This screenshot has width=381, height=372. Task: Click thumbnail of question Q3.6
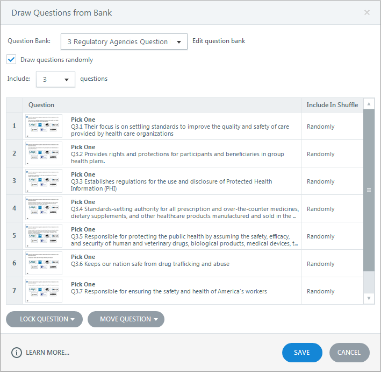(44, 263)
